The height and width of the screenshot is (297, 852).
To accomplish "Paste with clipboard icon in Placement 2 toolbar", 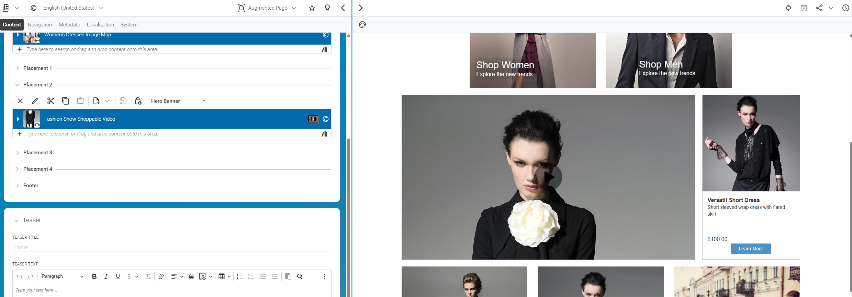I will (x=80, y=100).
